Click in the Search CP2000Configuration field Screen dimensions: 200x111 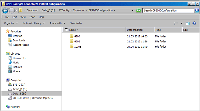click(x=167, y=10)
